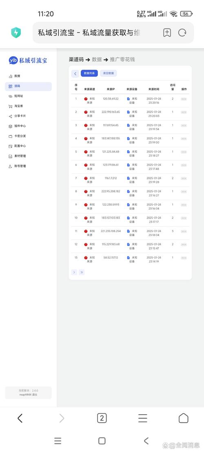Click breadcrumb 数据

tap(97, 60)
